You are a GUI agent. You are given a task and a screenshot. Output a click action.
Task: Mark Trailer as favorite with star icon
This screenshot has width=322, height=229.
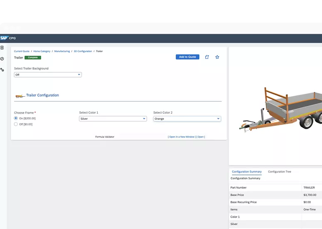pos(217,57)
